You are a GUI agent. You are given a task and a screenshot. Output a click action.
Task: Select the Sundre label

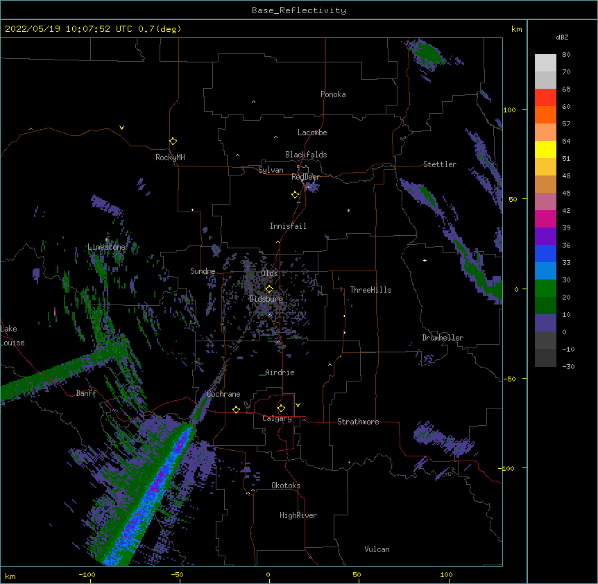tap(203, 271)
